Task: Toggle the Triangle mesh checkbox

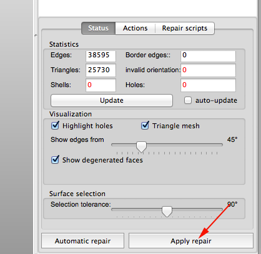Action: [x=145, y=126]
